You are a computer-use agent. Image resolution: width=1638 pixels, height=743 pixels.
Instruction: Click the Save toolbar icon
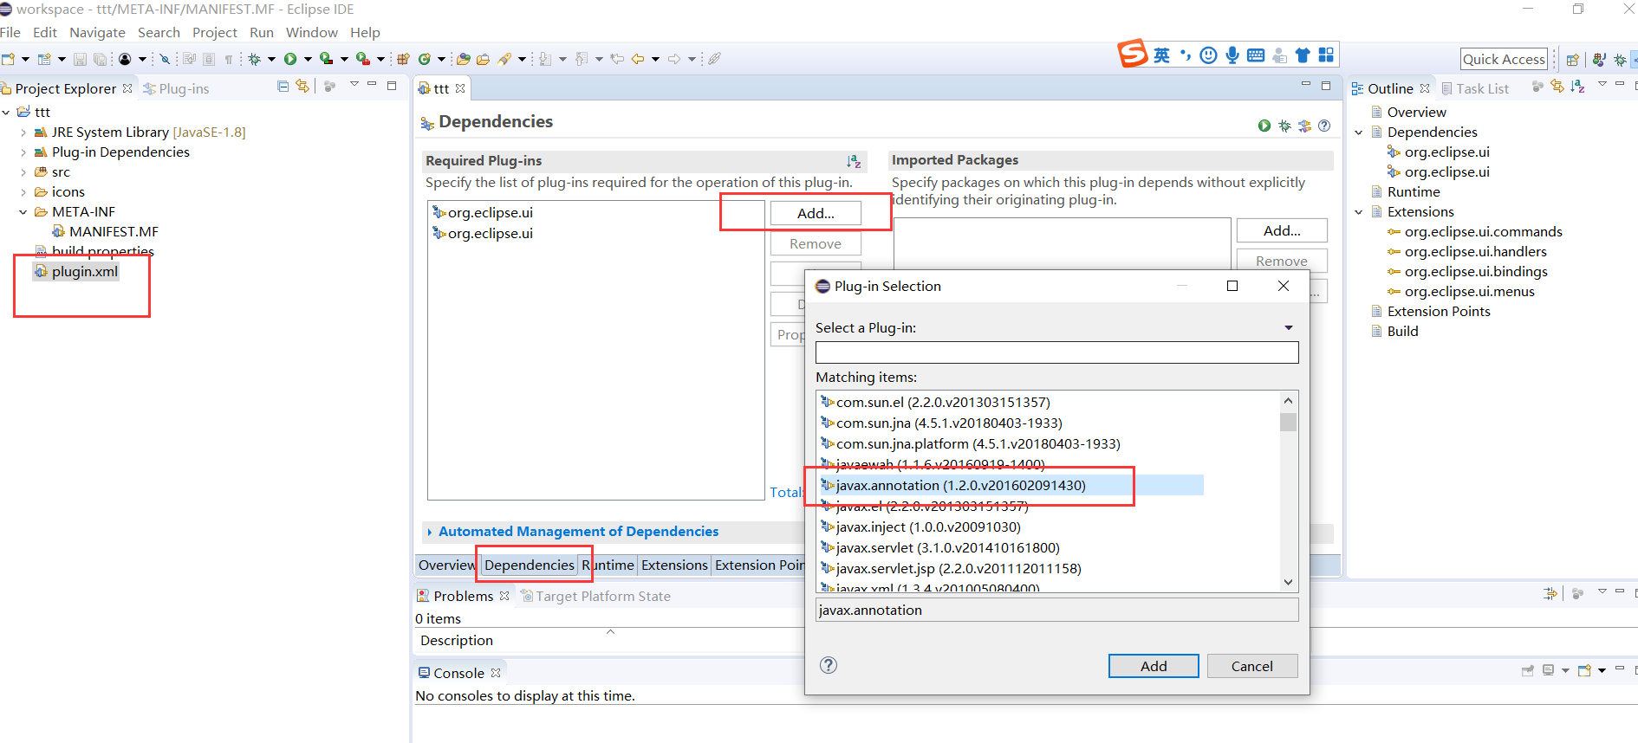[x=80, y=59]
